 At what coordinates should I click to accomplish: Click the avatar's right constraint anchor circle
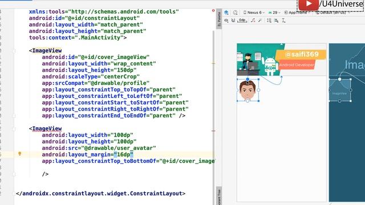(258, 90)
